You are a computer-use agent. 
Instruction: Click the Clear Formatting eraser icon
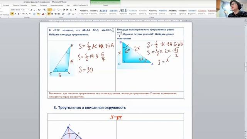point(45,10)
